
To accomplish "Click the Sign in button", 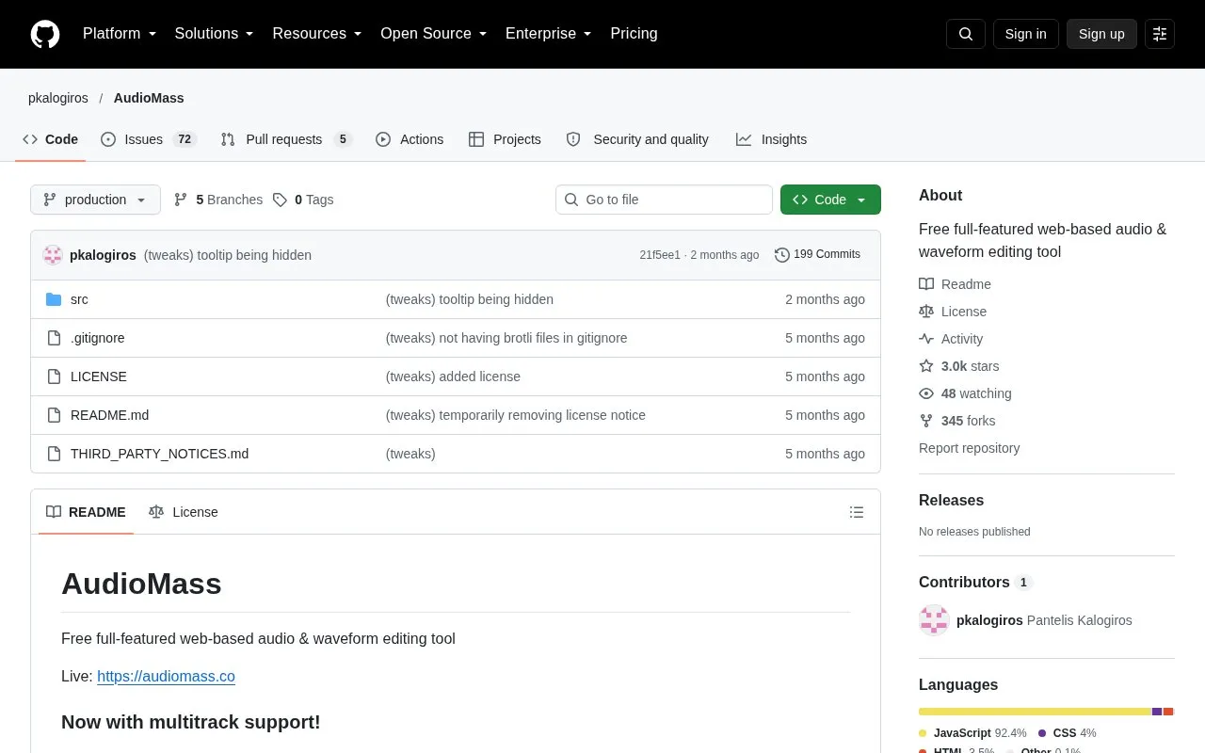I will click(1026, 34).
